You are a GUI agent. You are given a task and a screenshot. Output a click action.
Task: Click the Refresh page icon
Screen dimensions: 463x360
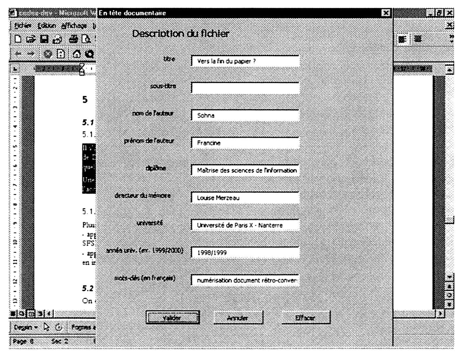tap(61, 54)
